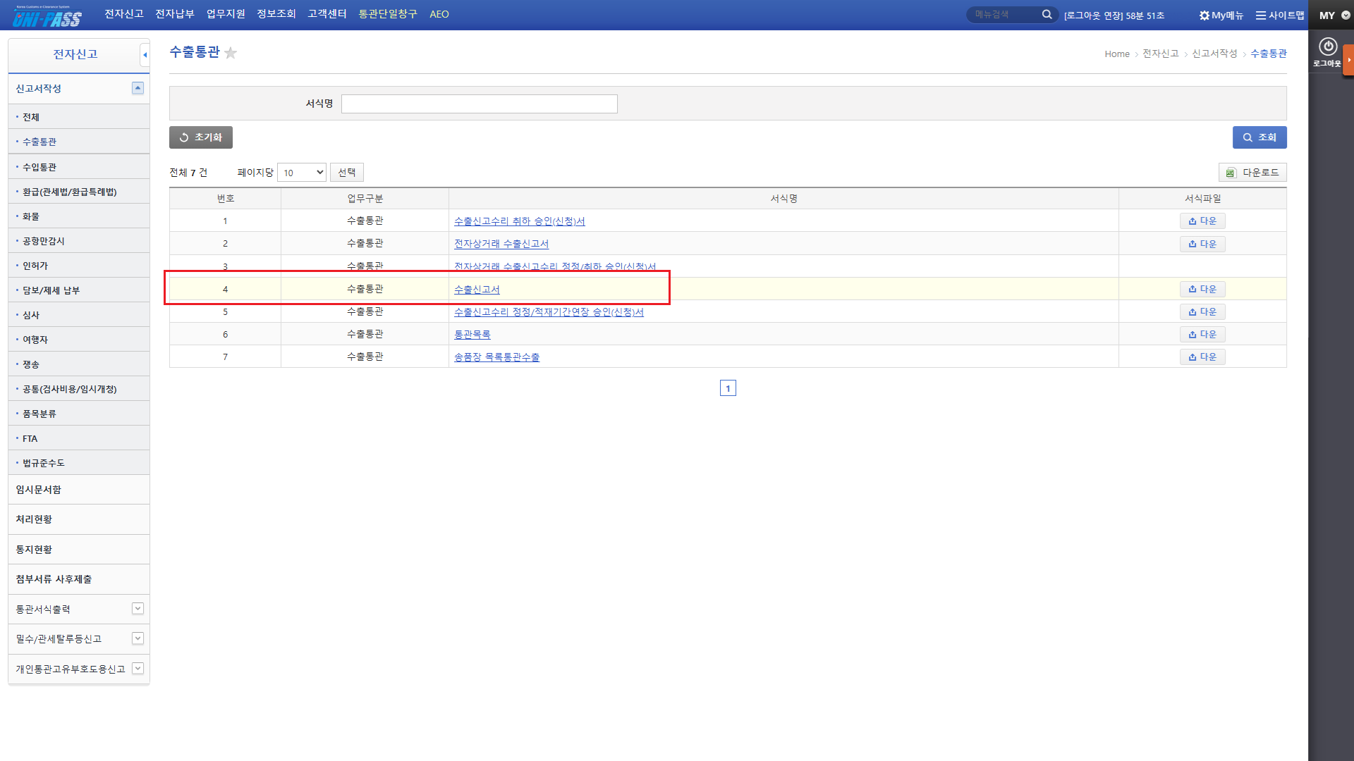
Task: Click the favorite star next to 수출통관
Action: tap(231, 53)
